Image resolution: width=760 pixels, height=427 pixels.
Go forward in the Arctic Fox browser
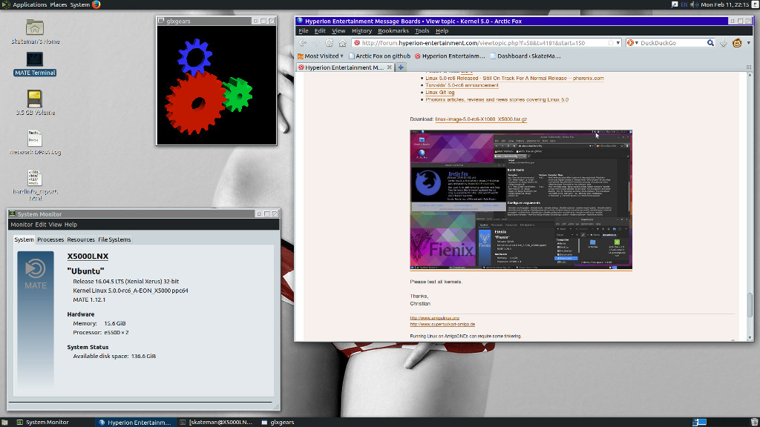[x=316, y=42]
